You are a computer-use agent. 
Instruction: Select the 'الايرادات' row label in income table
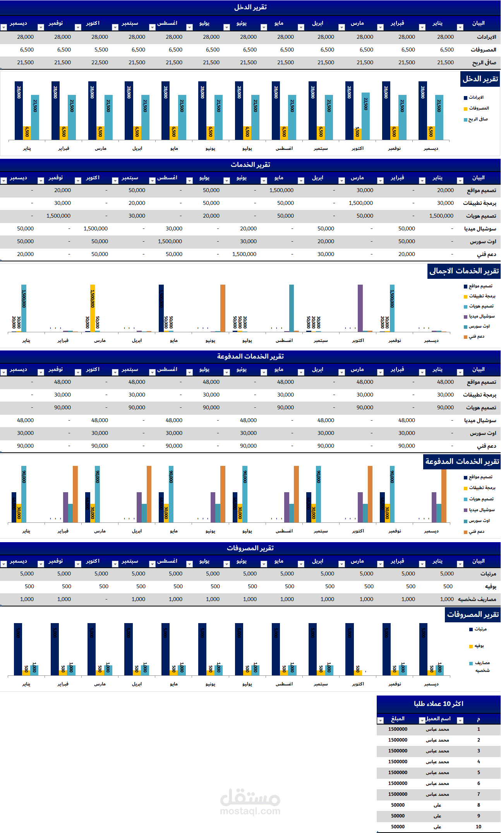[486, 37]
